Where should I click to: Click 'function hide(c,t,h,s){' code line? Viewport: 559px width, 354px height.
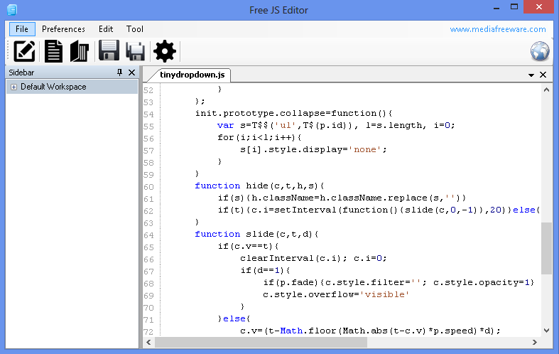259,186
